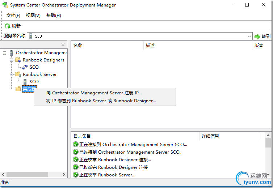
Task: Choose deploy IP to Runbook Server or Designer
Action: (101, 101)
